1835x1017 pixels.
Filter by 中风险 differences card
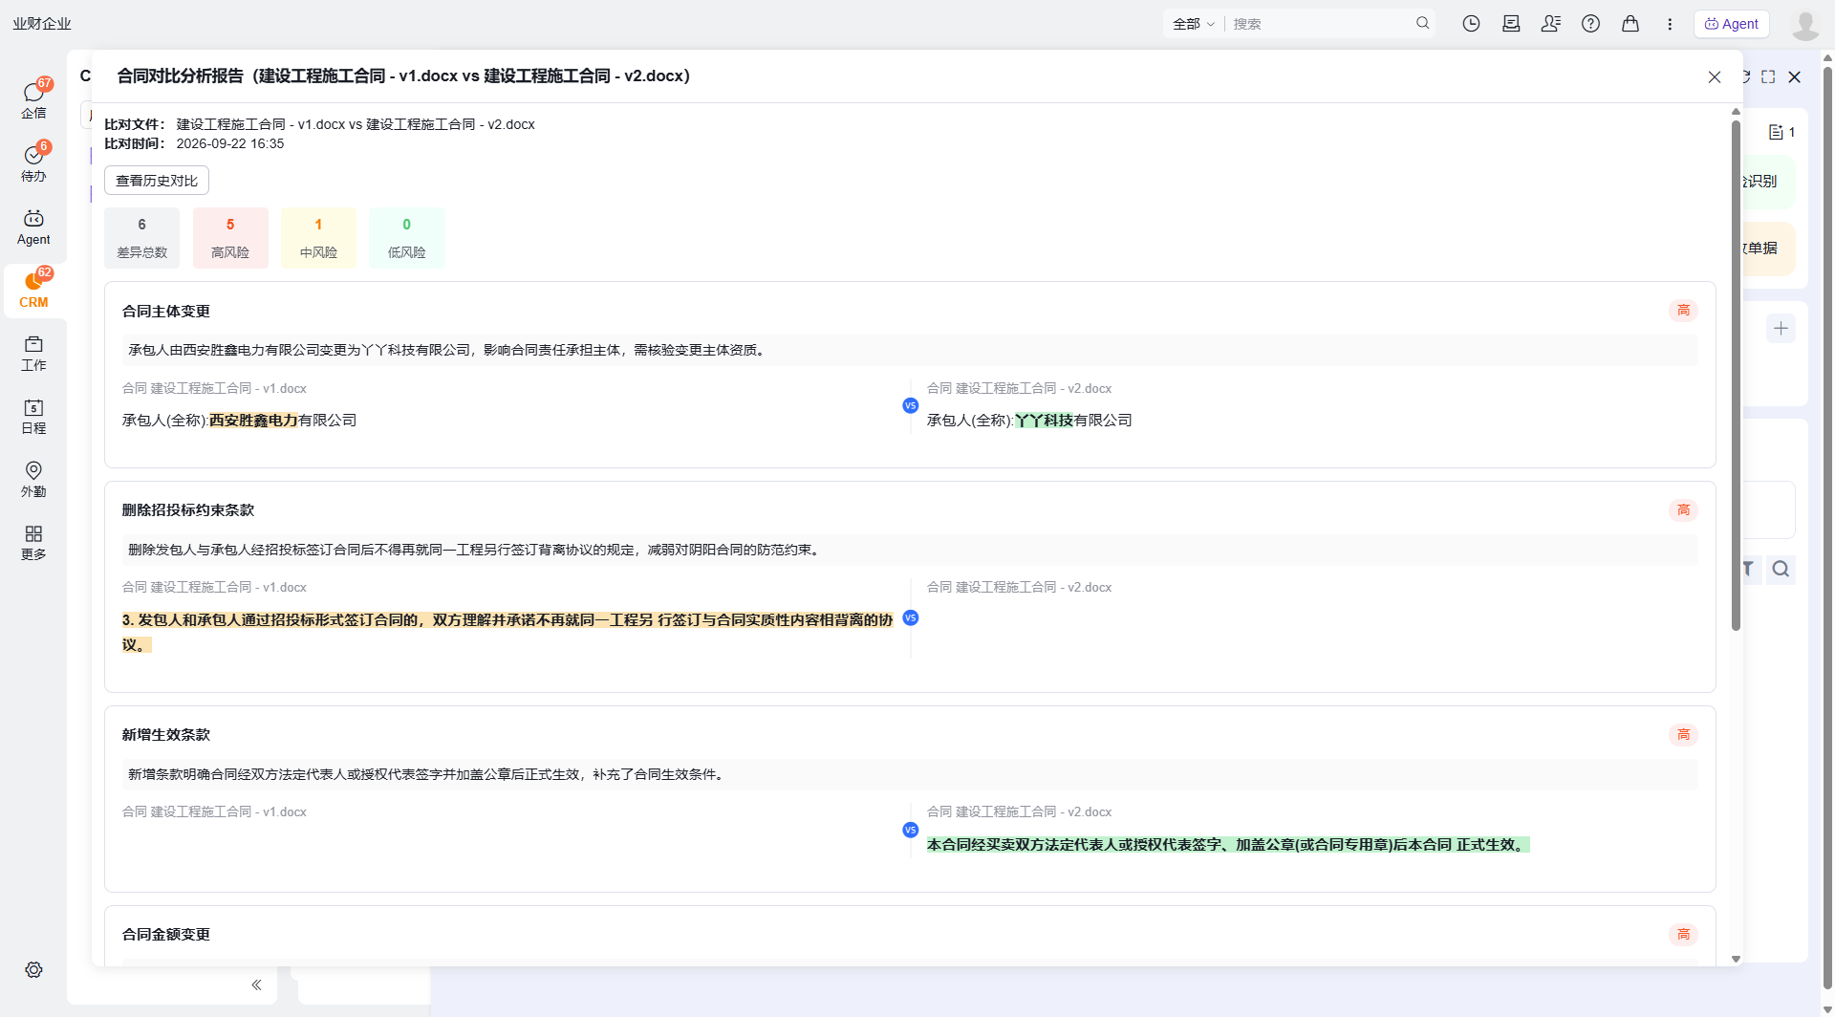point(318,238)
